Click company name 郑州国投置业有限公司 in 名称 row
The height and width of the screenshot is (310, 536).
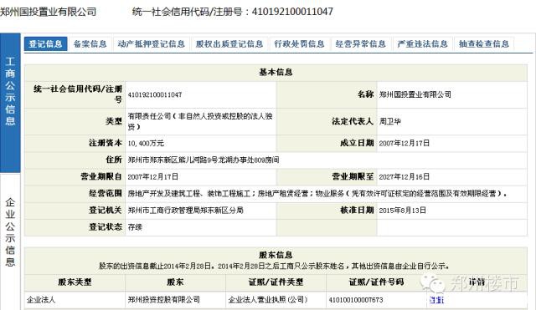click(x=415, y=94)
